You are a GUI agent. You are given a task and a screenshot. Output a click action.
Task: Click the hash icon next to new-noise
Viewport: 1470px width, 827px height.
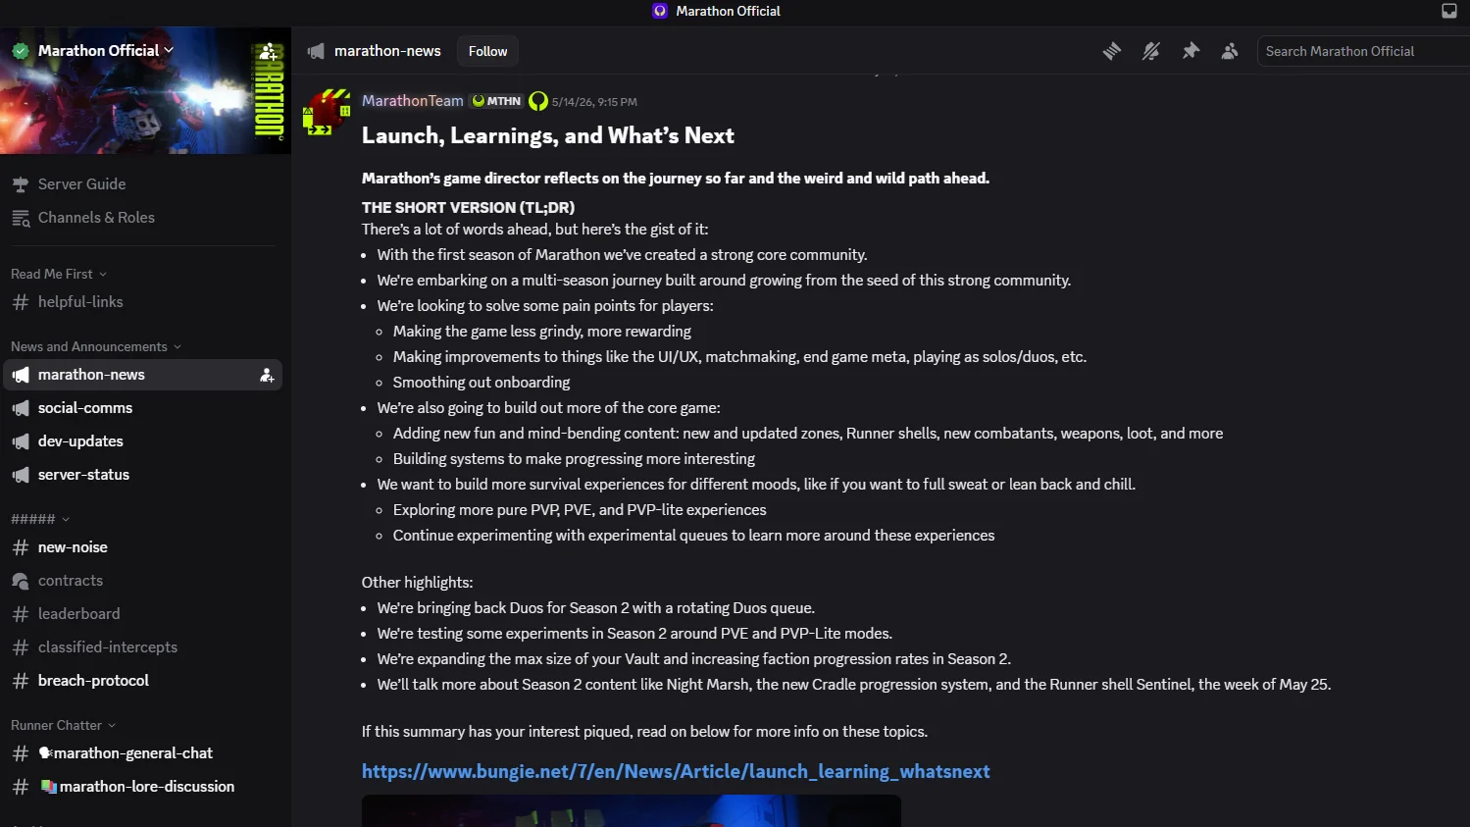point(21,547)
